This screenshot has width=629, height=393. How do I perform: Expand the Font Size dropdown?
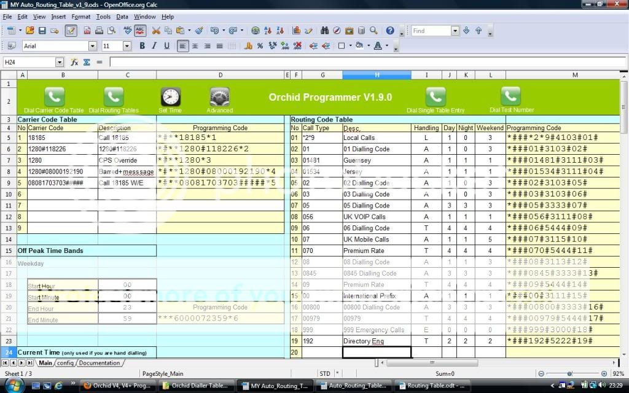127,45
